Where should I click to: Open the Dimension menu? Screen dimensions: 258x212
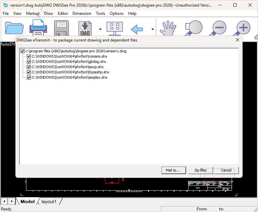(x=82, y=13)
